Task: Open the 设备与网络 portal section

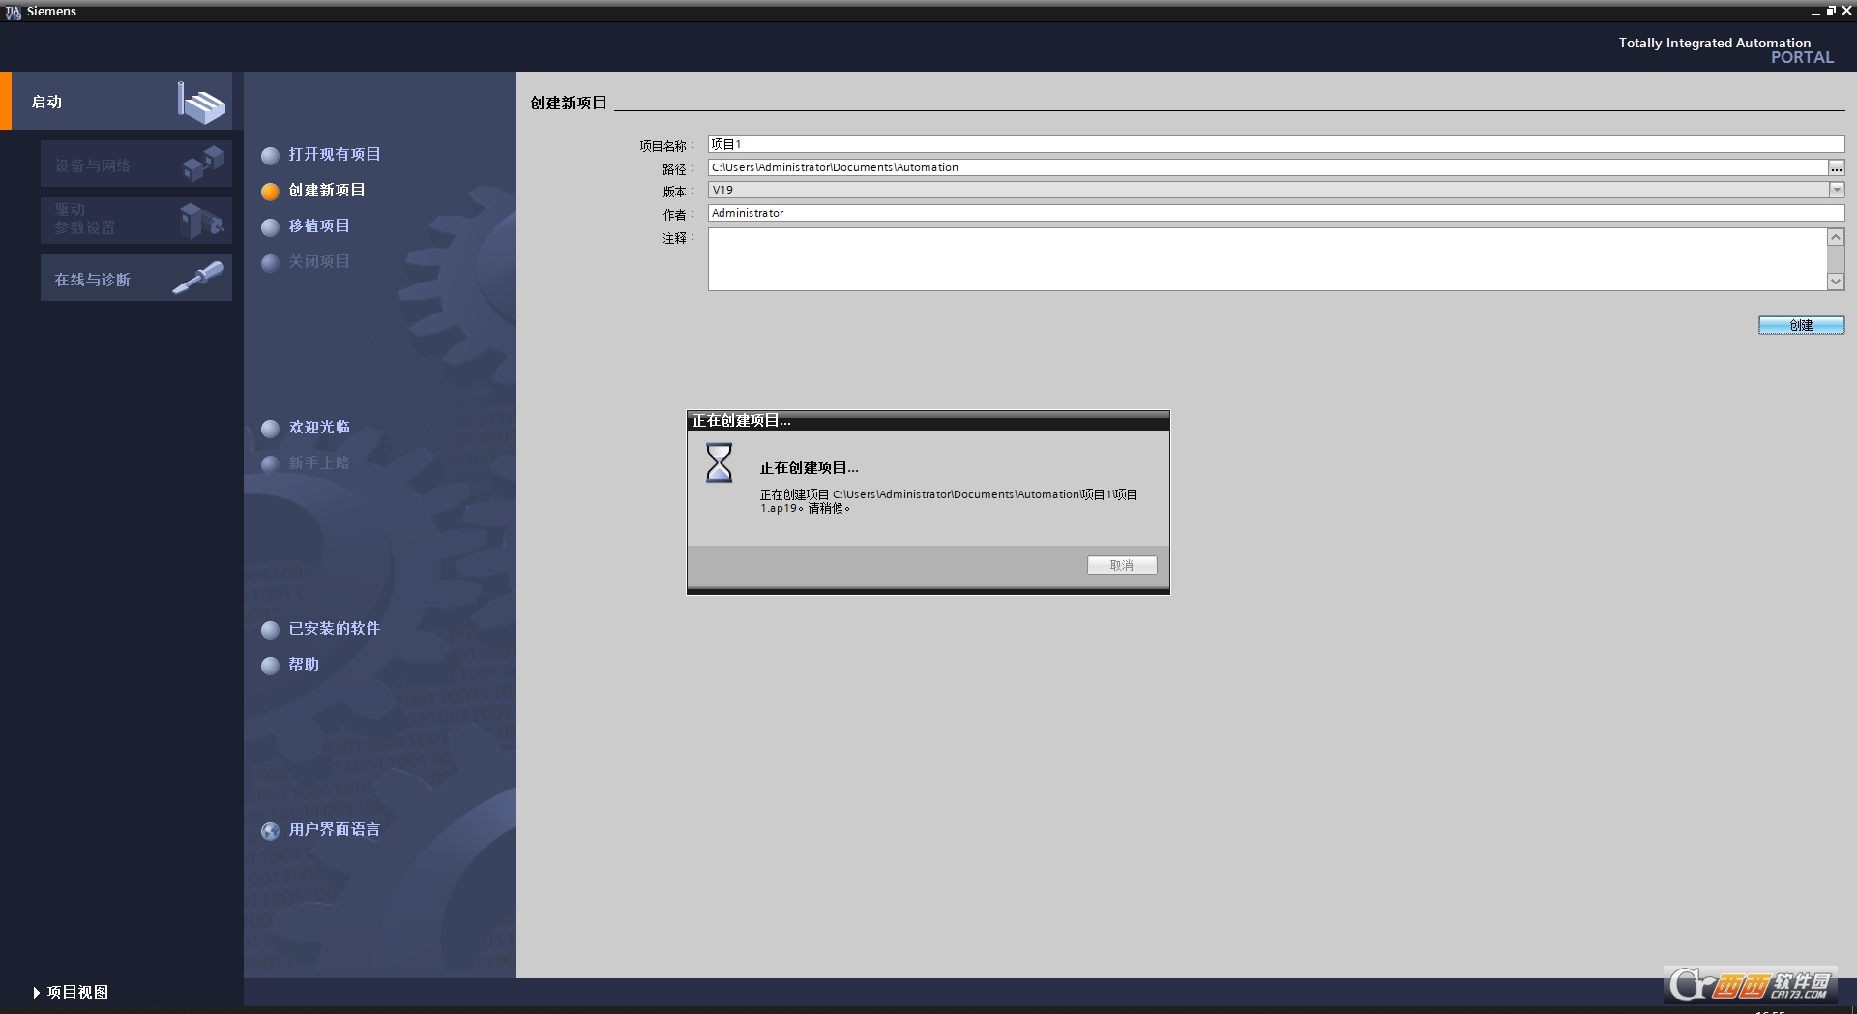Action: 136,164
